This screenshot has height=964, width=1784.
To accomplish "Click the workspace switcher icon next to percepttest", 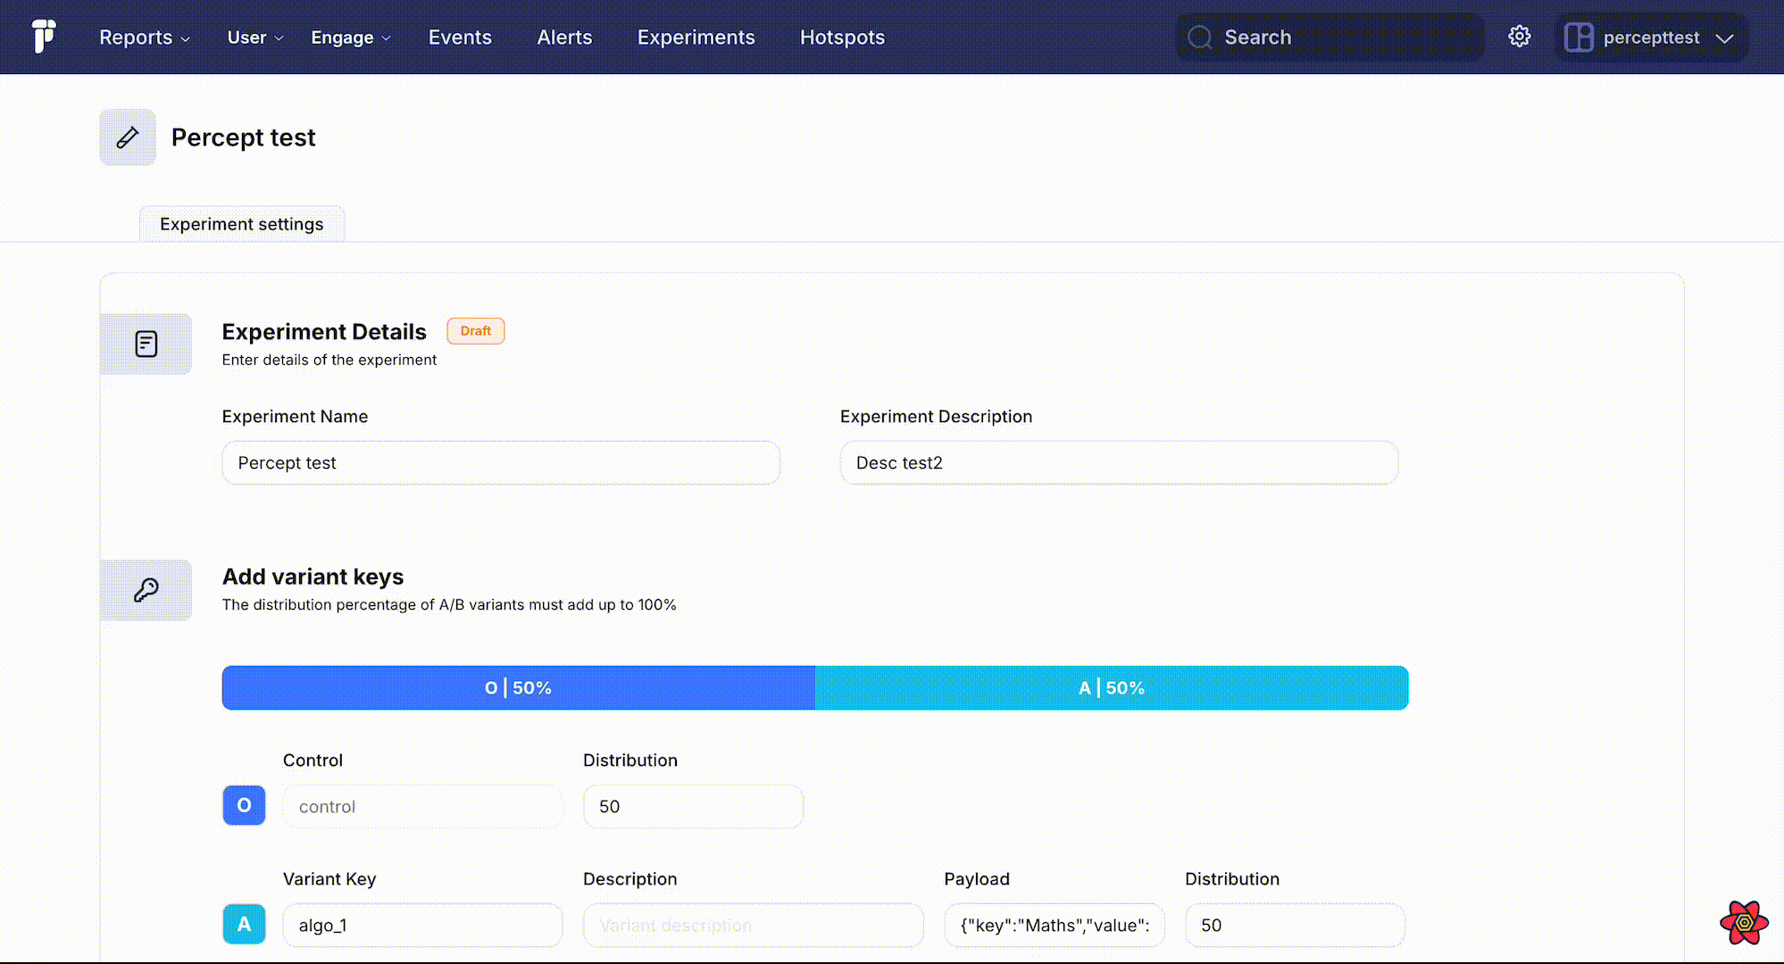I will point(1579,37).
